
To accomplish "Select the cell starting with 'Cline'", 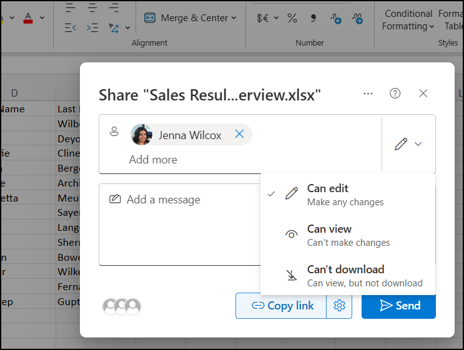I will pos(68,153).
